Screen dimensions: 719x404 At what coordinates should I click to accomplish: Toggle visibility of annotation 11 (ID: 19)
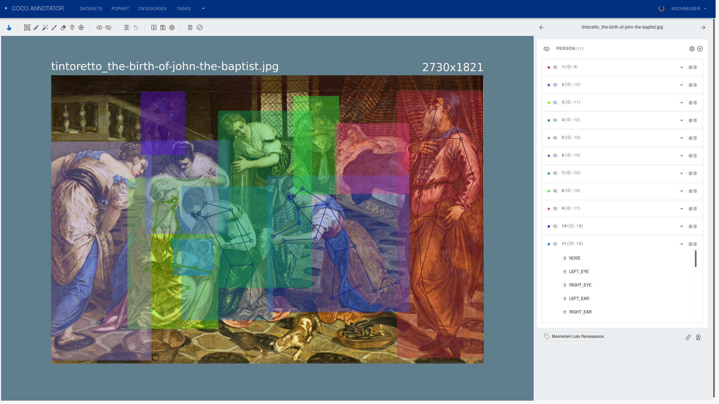click(x=555, y=244)
